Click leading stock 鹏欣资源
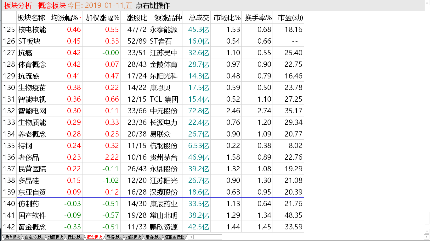 (164, 227)
